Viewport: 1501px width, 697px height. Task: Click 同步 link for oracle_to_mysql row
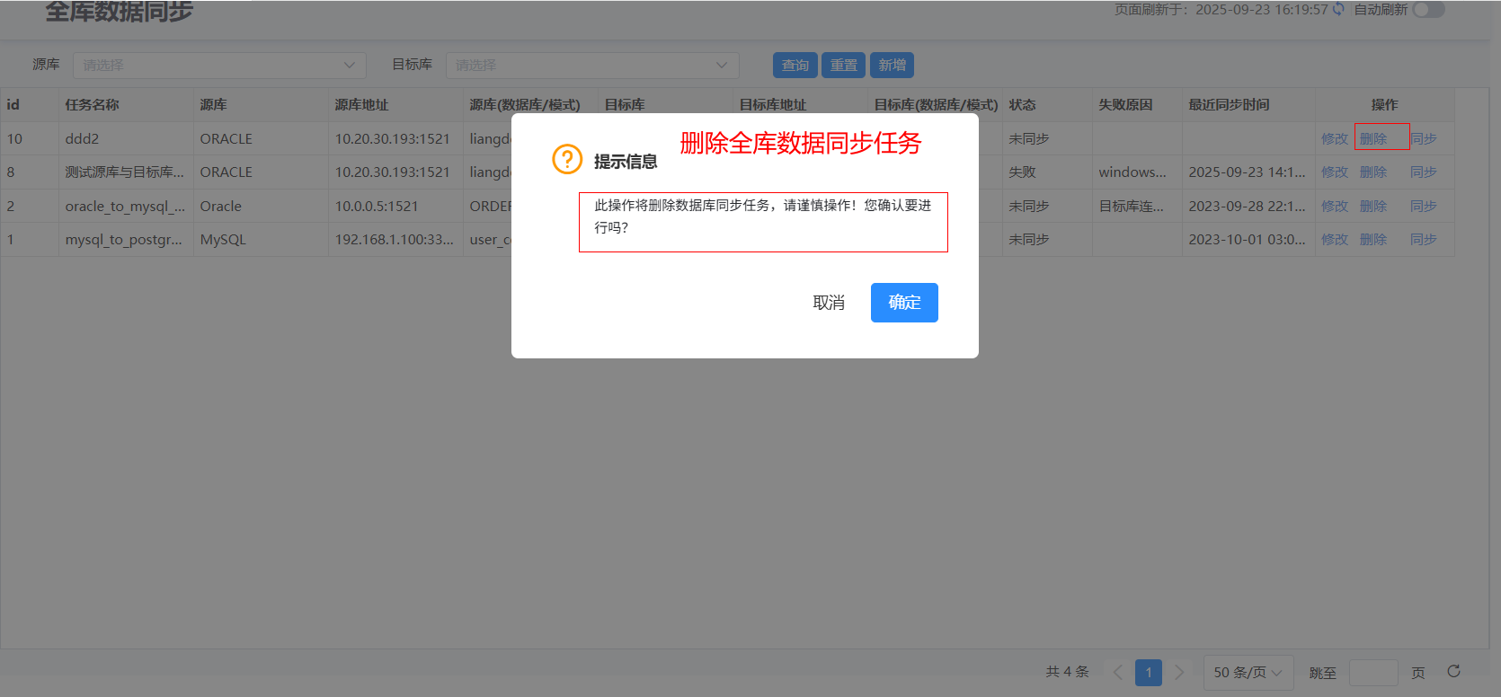1423,207
